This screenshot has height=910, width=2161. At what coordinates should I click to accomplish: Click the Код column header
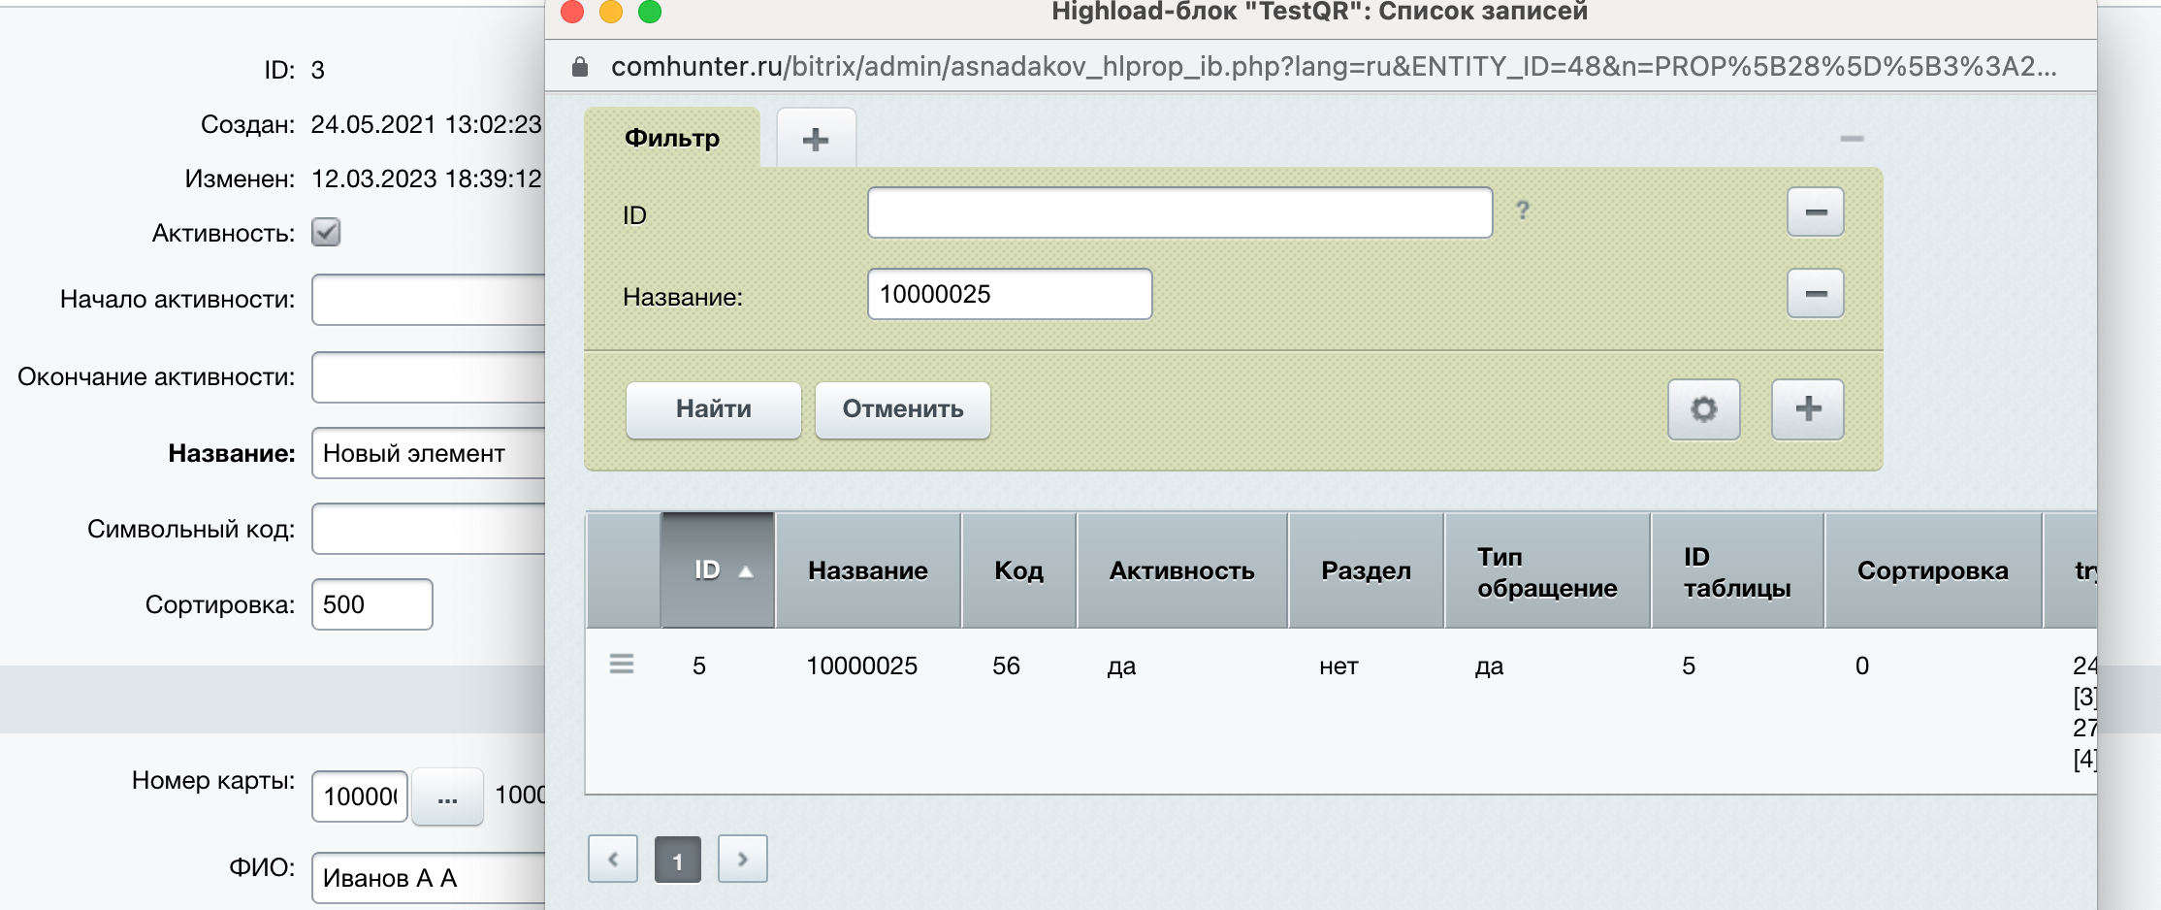pos(1018,570)
